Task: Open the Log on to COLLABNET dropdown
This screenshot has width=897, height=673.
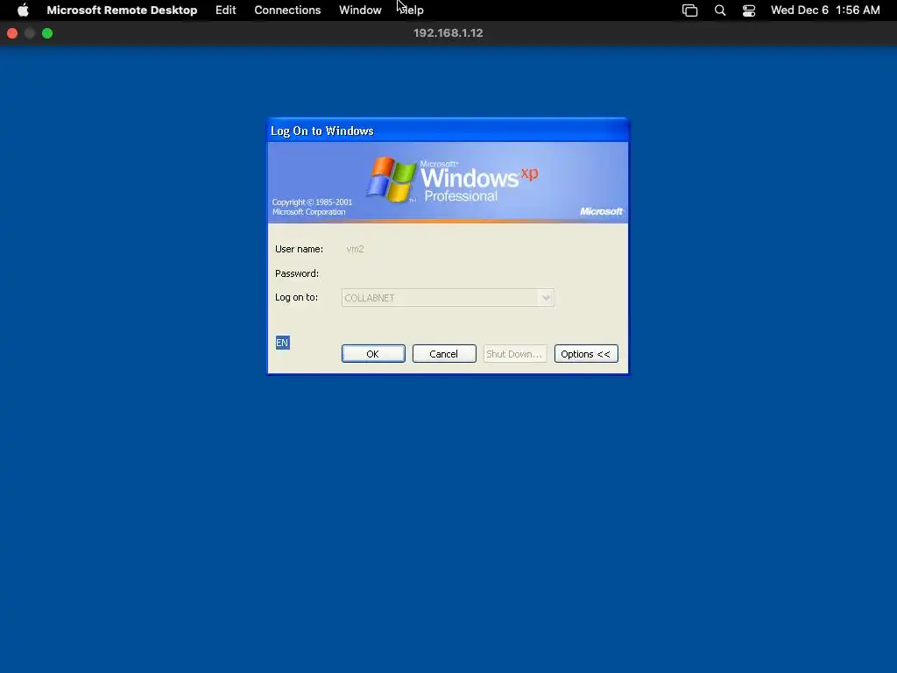Action: (448, 298)
